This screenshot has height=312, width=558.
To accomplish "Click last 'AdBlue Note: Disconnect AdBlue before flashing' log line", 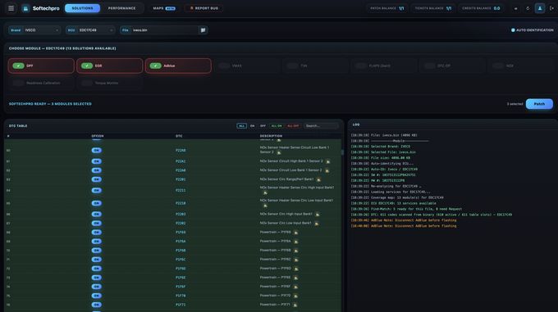I will point(404,226).
